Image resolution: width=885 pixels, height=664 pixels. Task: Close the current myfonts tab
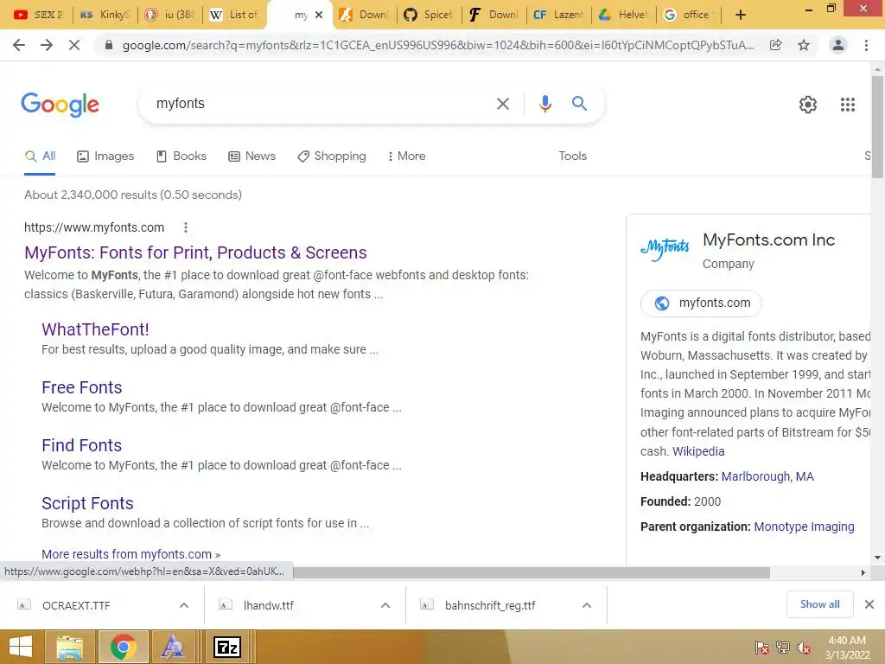click(x=319, y=15)
